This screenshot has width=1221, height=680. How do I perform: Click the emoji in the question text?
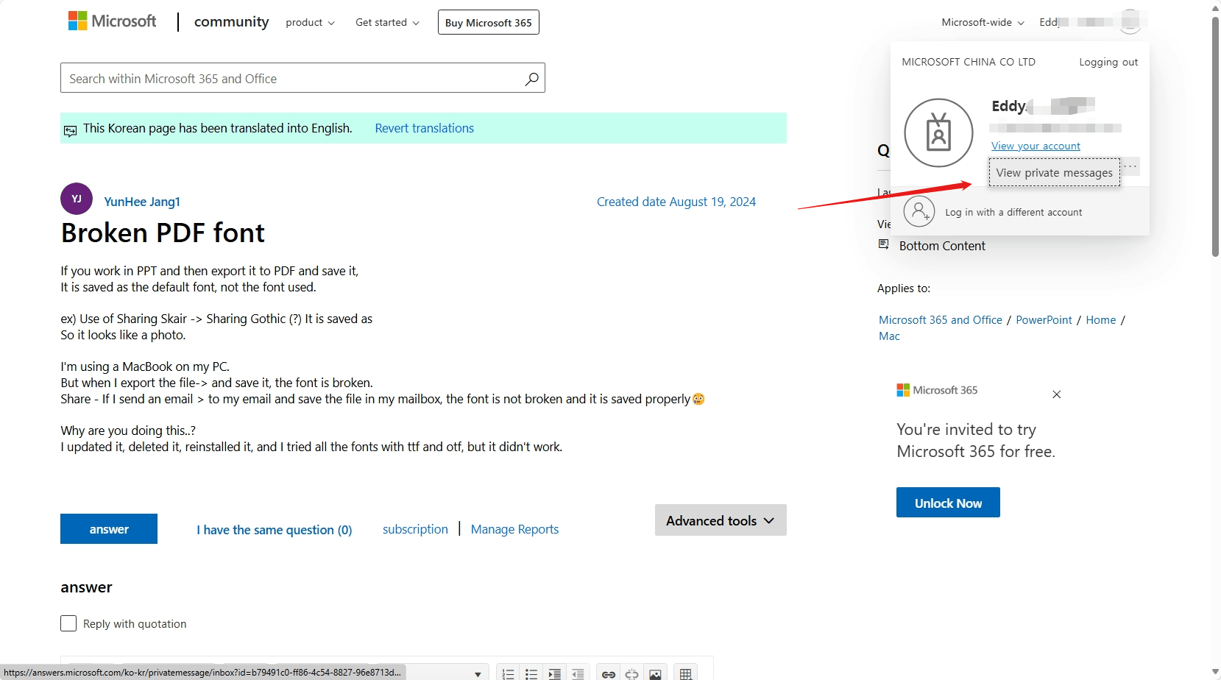tap(698, 399)
